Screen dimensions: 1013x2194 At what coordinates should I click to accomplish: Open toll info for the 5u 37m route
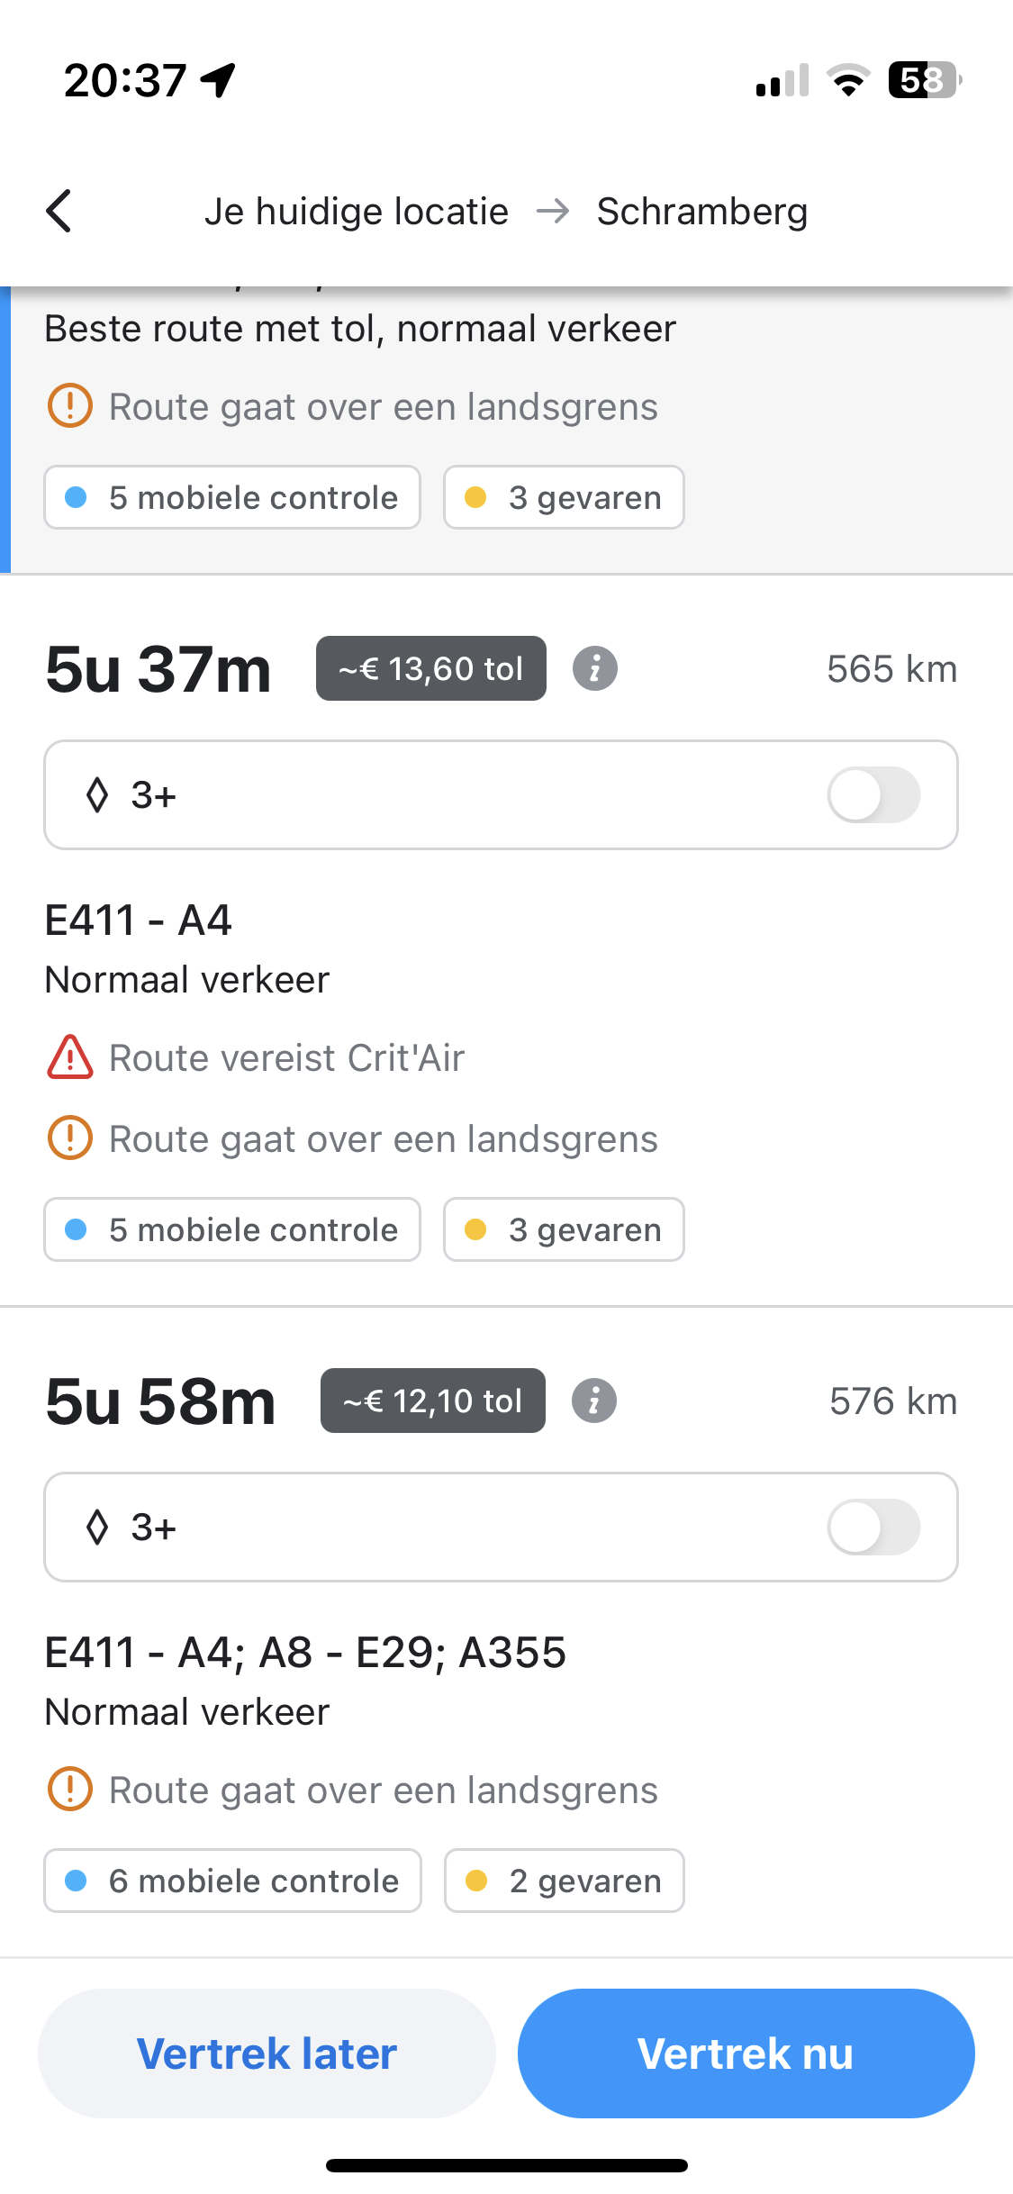click(x=595, y=669)
